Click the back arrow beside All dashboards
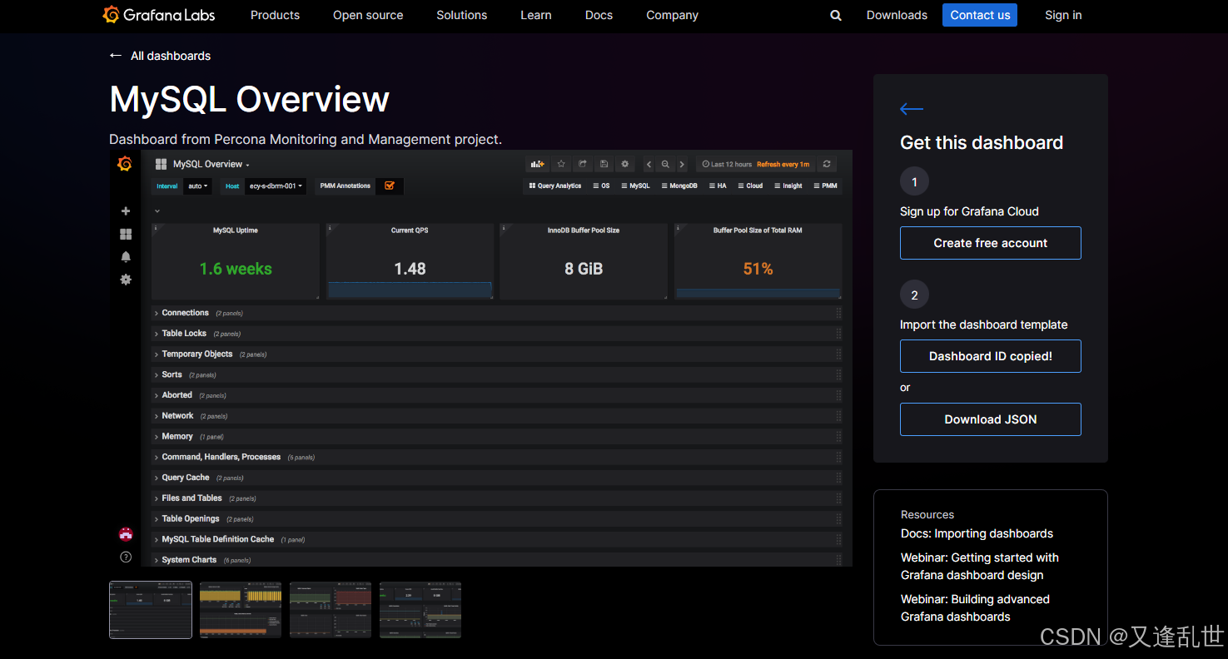The width and height of the screenshot is (1228, 659). click(x=116, y=56)
